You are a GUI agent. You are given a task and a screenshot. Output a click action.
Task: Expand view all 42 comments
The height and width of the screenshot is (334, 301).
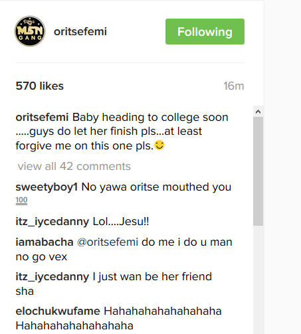tap(74, 166)
